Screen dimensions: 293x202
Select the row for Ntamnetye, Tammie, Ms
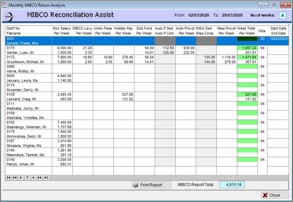click(x=147, y=152)
